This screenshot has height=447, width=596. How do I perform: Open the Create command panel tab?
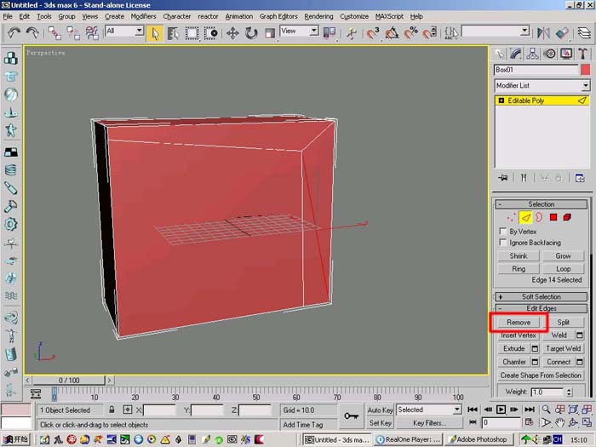tap(500, 54)
